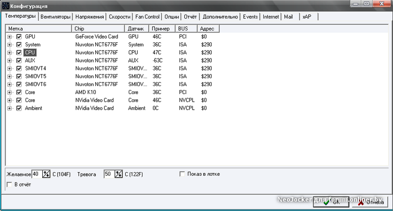Select the Ambient label
The image size is (393, 211).
pyautogui.click(x=33, y=108)
